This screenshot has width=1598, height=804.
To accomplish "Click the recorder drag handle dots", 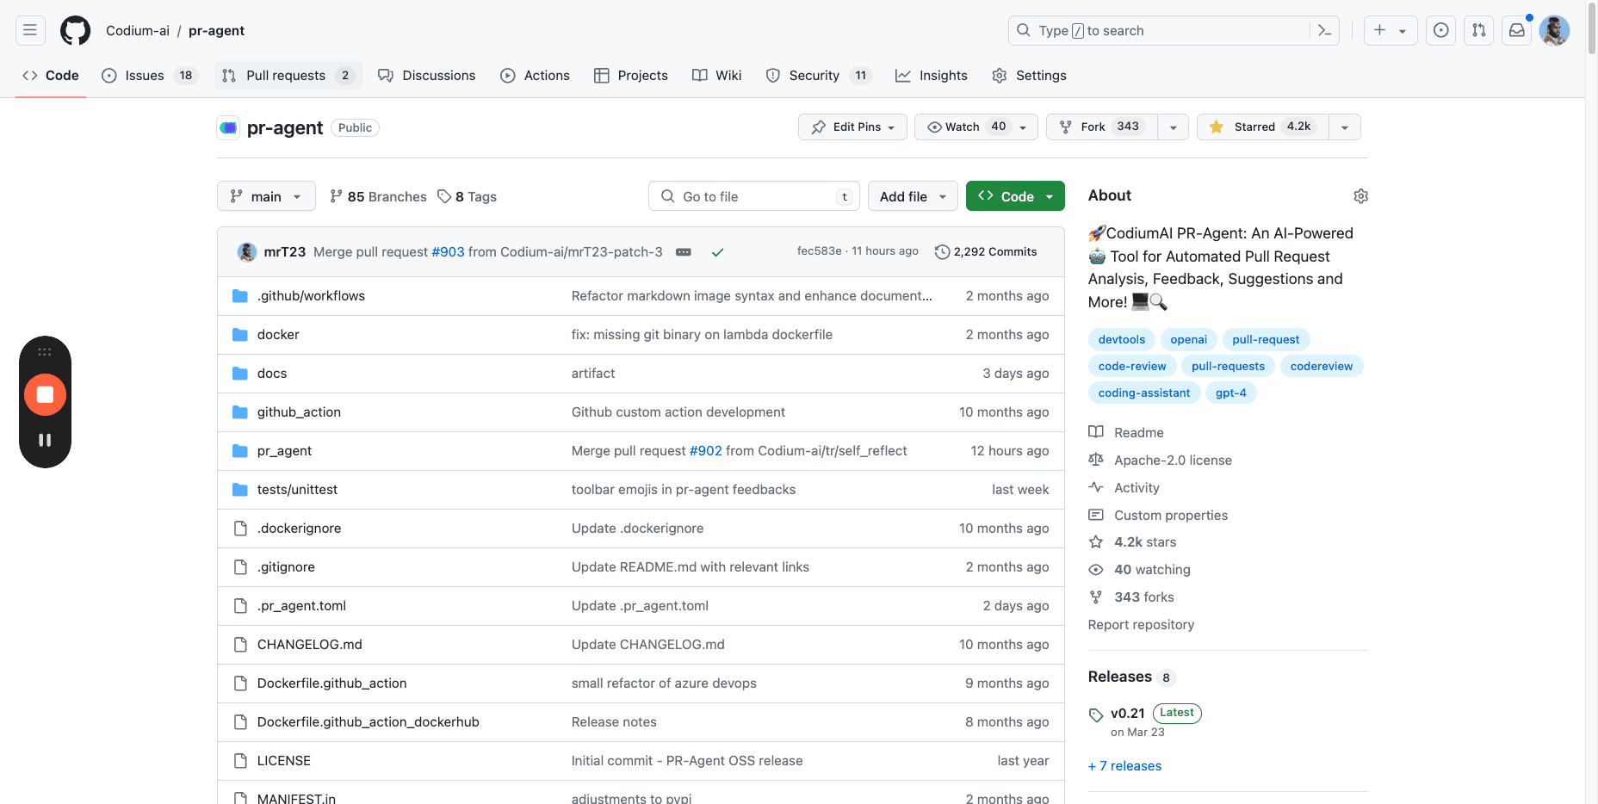I will [45, 351].
